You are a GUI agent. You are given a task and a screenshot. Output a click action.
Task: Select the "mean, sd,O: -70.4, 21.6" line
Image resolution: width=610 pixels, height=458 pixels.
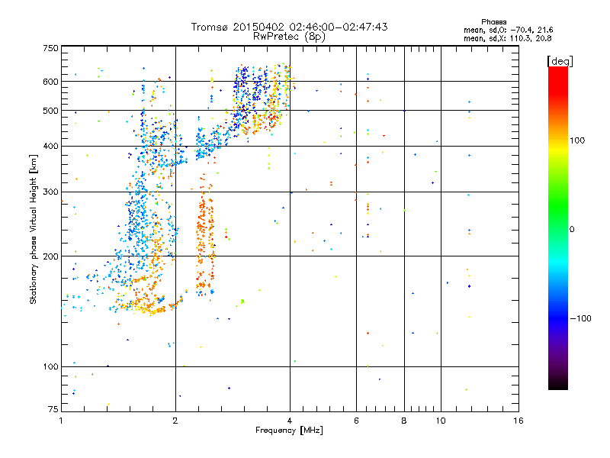[x=508, y=30]
